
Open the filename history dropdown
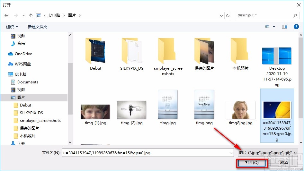click(x=231, y=153)
